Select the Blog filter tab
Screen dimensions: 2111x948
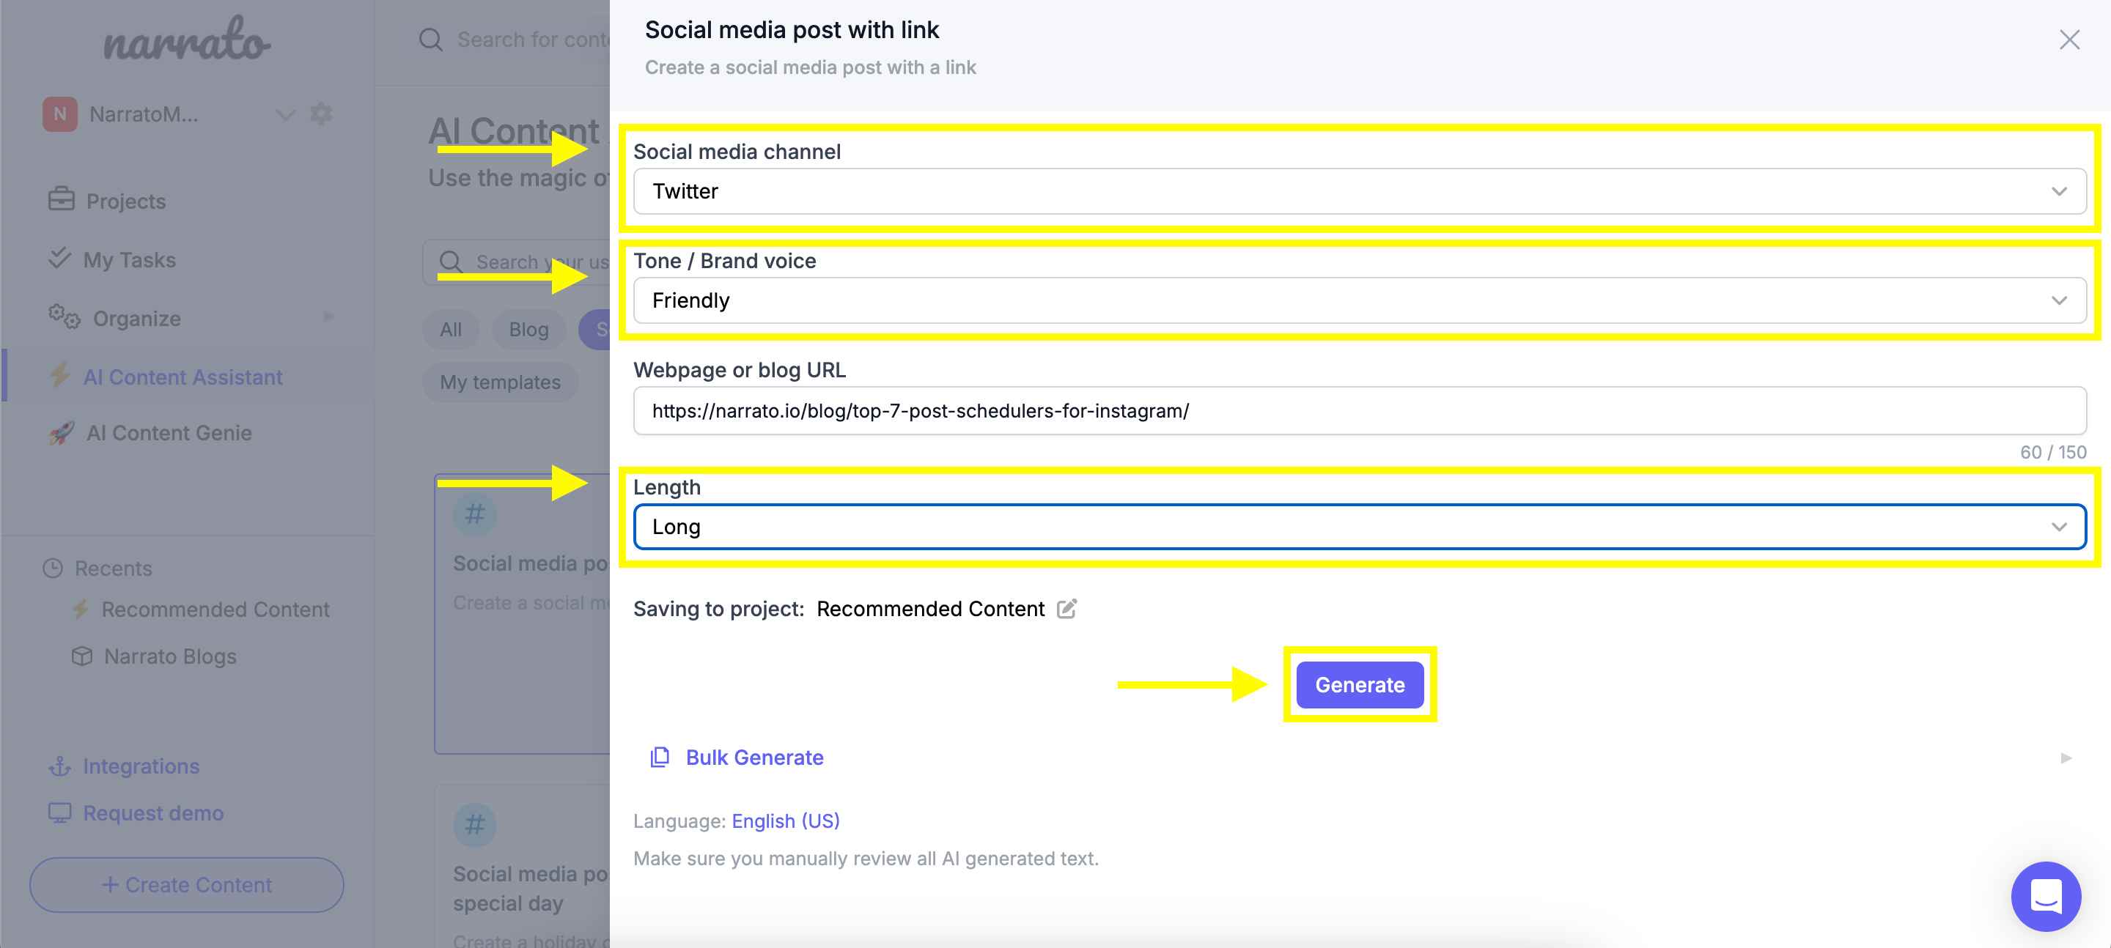tap(528, 330)
